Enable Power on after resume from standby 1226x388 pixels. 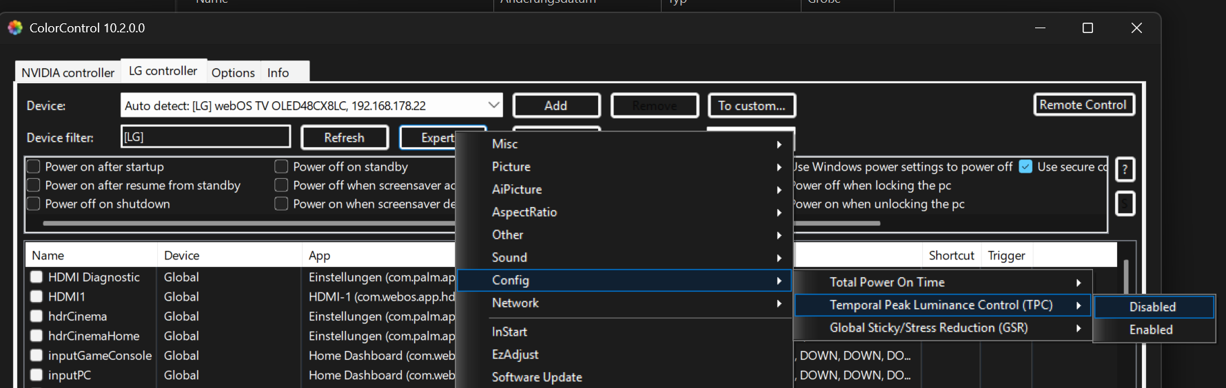click(33, 185)
